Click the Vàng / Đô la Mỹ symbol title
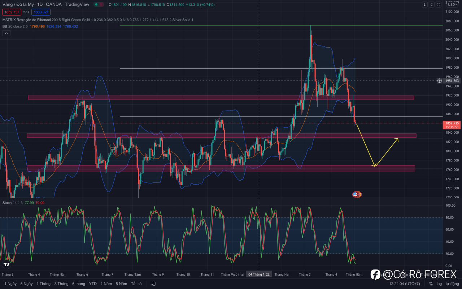The image size is (462, 289). (x=18, y=5)
